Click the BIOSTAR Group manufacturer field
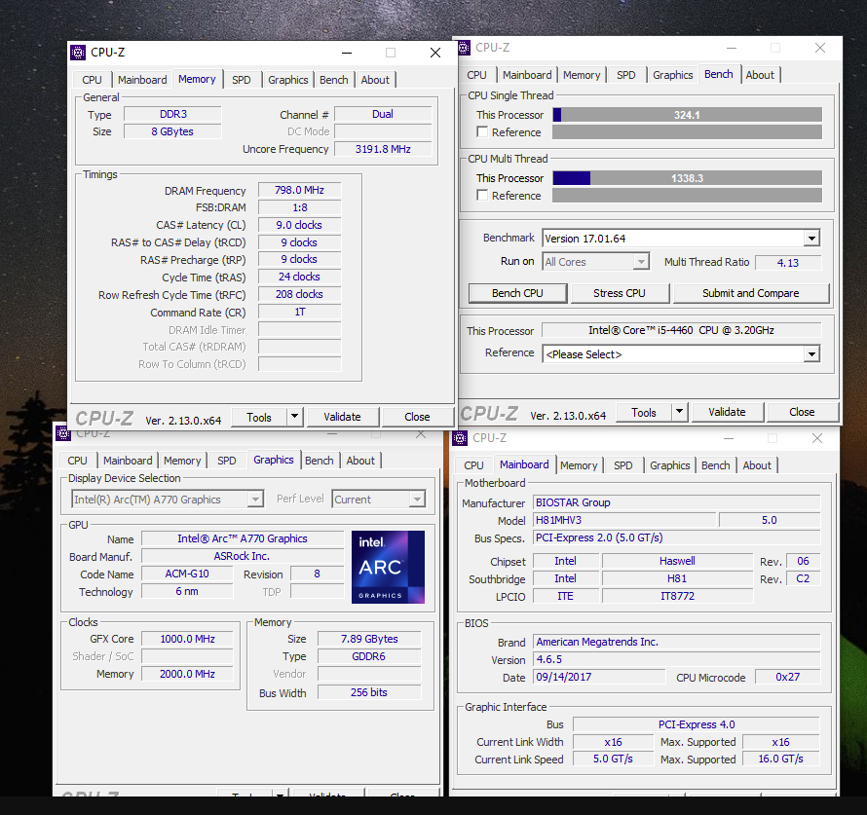This screenshot has height=815, width=867. coord(676,502)
